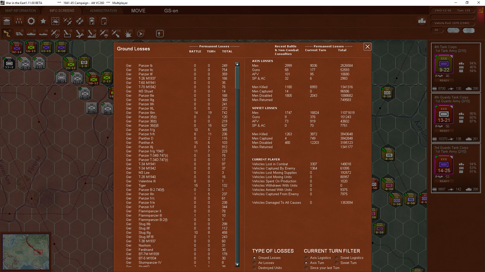The image size is (485, 272).
Task: Click the F12 end turn icon
Action: pyautogui.click(x=140, y=33)
